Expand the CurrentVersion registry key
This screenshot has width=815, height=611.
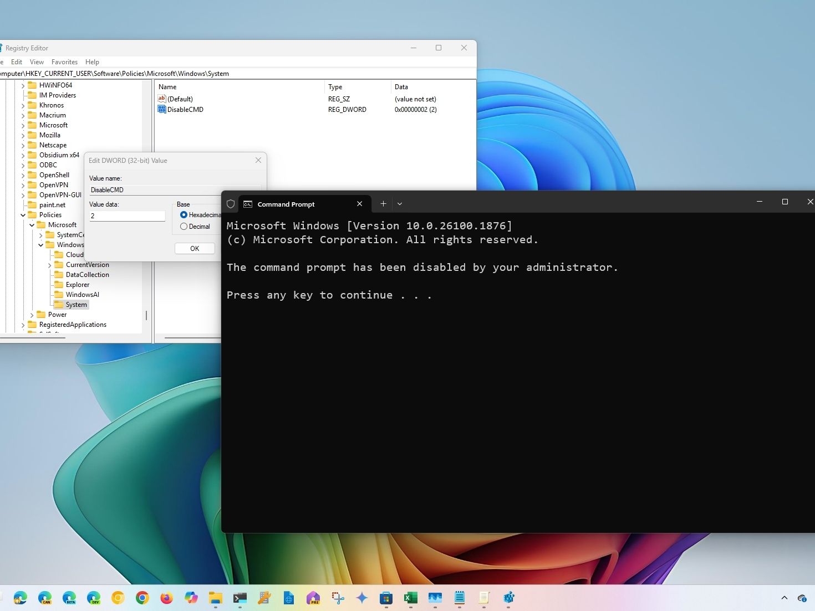(50, 265)
